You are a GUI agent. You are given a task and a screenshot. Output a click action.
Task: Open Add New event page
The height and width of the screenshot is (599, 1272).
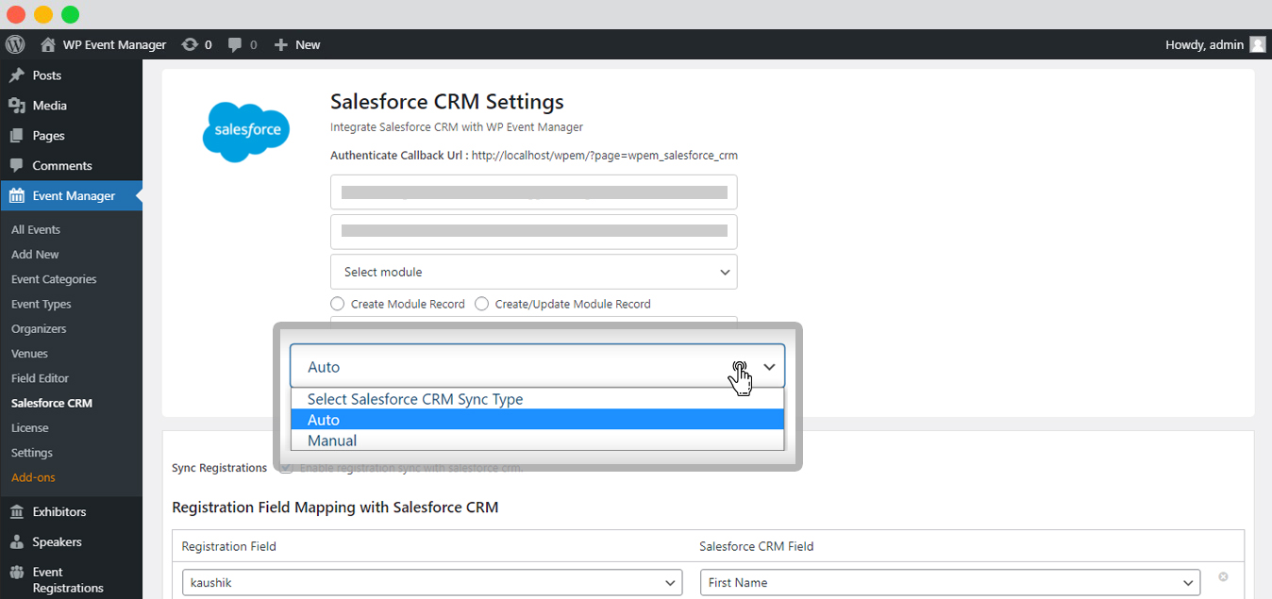coord(35,255)
